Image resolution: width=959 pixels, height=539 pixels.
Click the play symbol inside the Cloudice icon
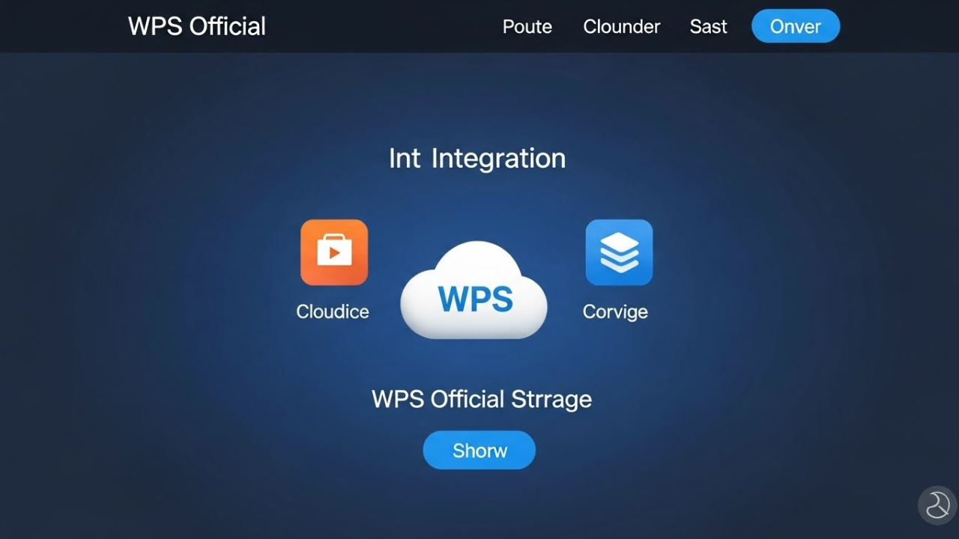pos(336,252)
